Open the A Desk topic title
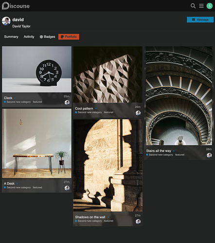215x243 pixels. 9,184
